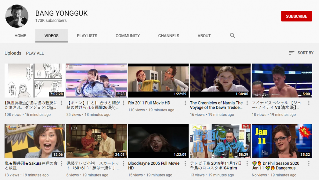Viewport: 319px width, 180px height.
Task: Open the Rio 2011 Full Movie HD title
Action: [149, 103]
